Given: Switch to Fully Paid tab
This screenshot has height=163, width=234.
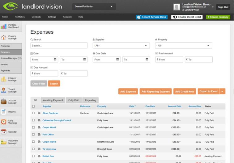Looking at the screenshot, I should point(74,100).
